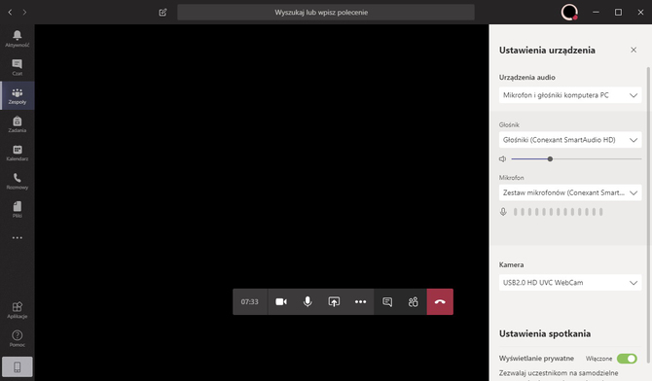Expand the Urządzenia audio dropdown
The image size is (652, 381).
[570, 95]
